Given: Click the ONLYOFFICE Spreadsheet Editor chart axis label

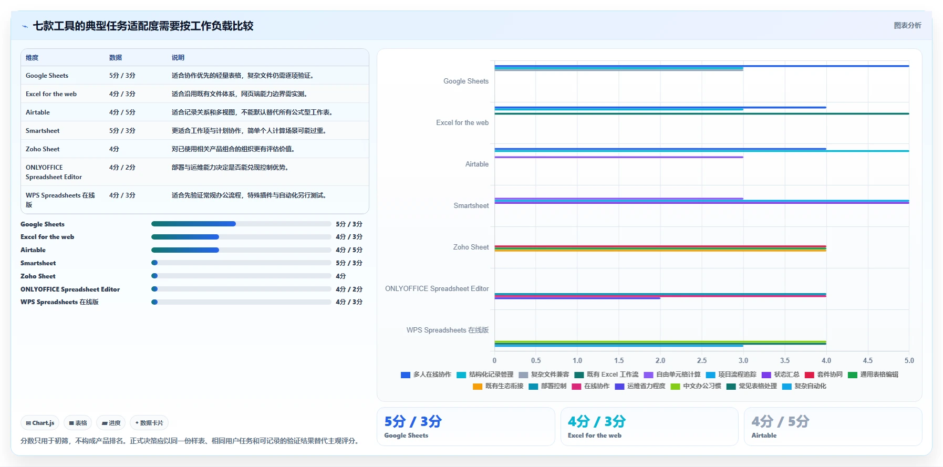Looking at the screenshot, I should [437, 289].
